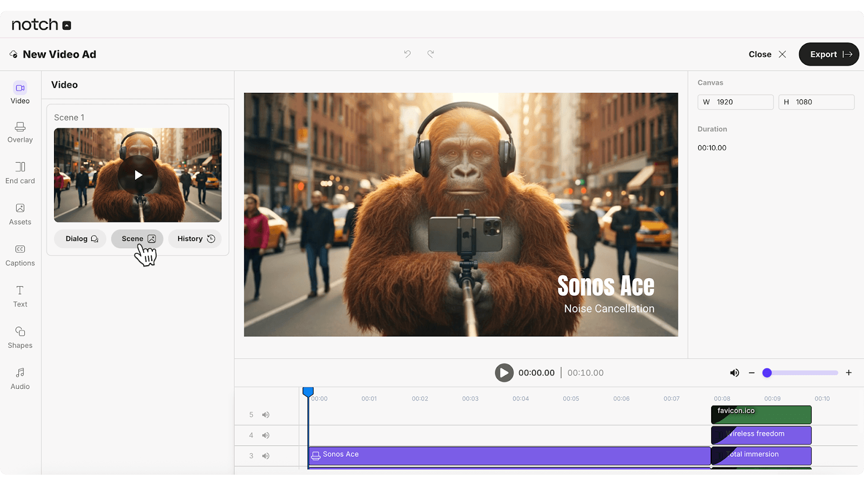Click the 00:02 mark on timeline ruler
Screen dimensions: 864x486
(x=420, y=399)
